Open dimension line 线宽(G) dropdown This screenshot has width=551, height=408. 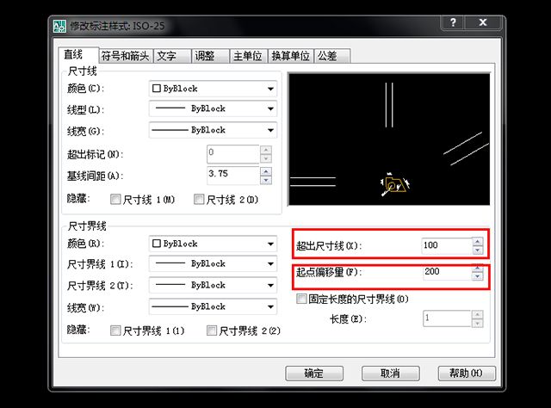tap(213, 130)
